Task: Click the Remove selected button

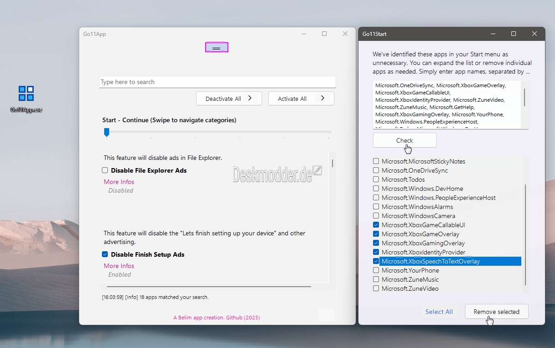Action: [497, 312]
